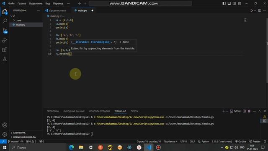268x151 pixels.
Task: Switch to ПОРТЫ panel tab
Action: [134, 111]
